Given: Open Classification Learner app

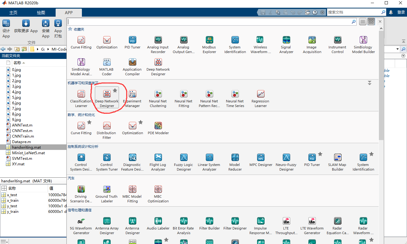Looking at the screenshot, I should point(81,99).
